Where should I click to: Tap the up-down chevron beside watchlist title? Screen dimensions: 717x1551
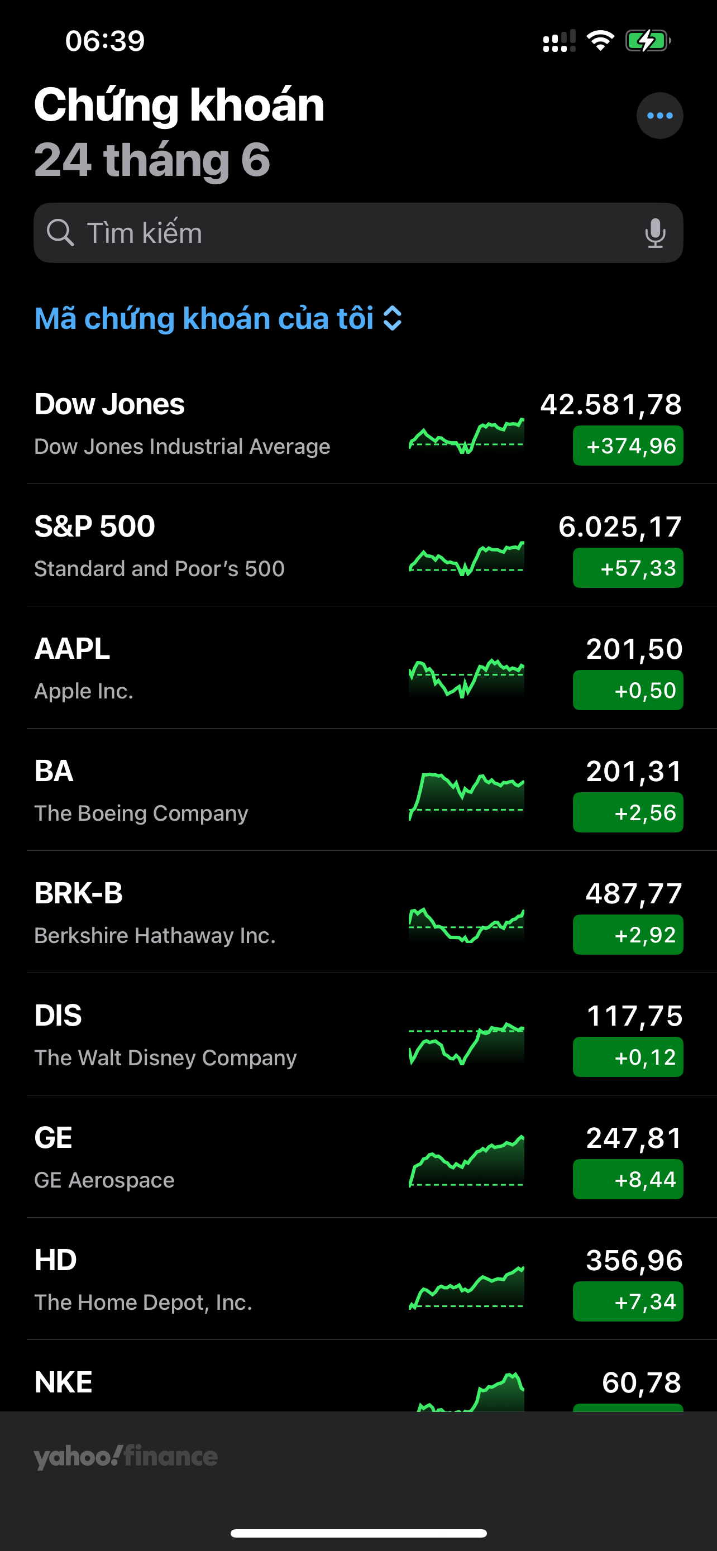tap(393, 318)
